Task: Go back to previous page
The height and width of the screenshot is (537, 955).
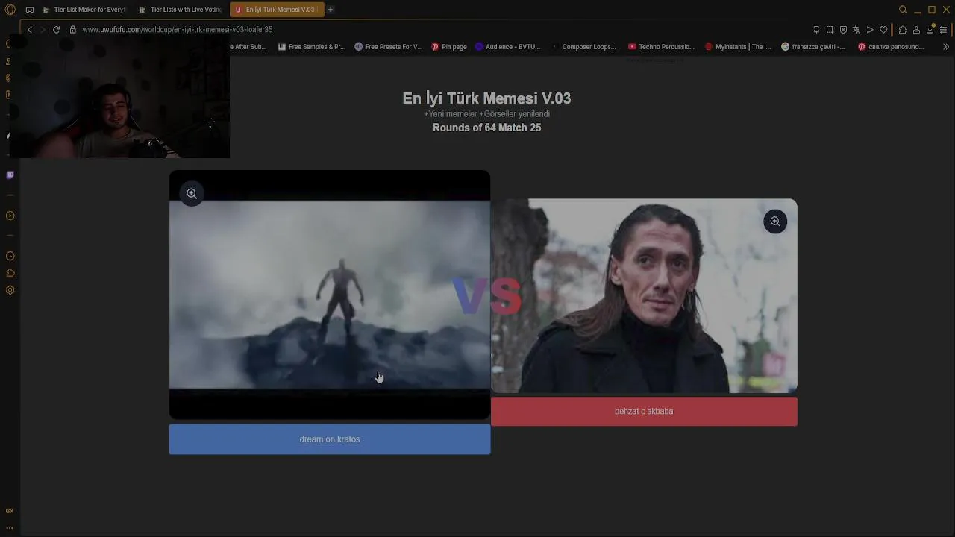Action: pos(30,30)
